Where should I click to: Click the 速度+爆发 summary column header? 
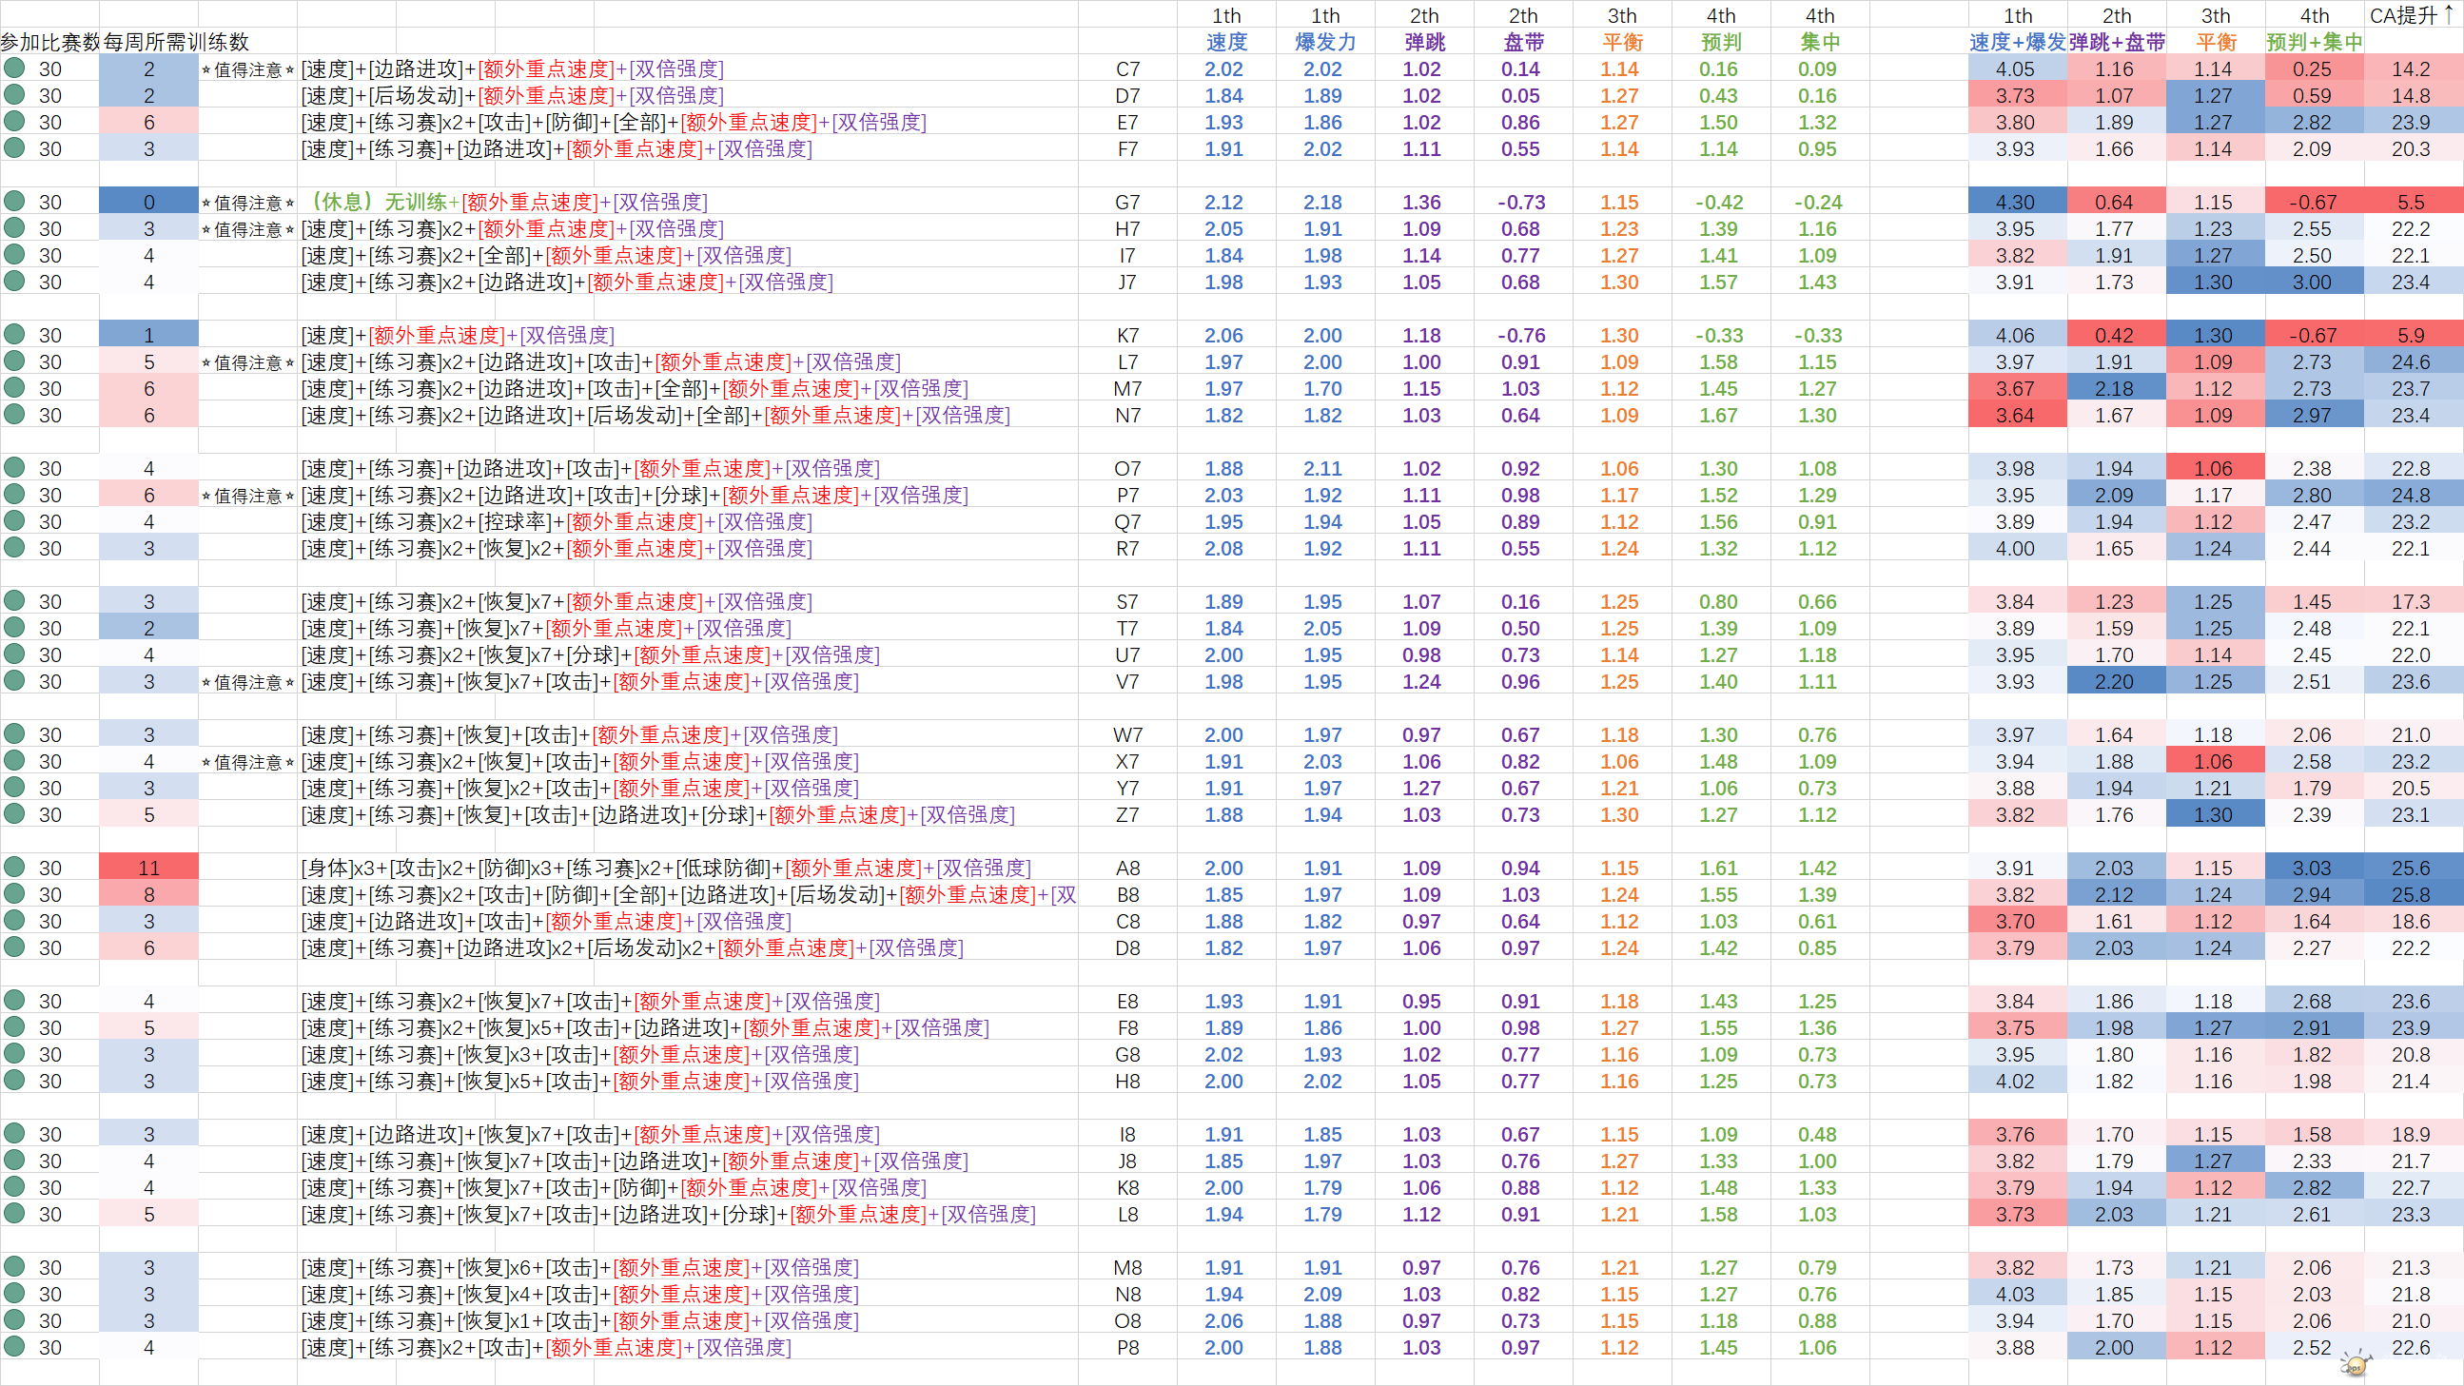tap(2017, 42)
